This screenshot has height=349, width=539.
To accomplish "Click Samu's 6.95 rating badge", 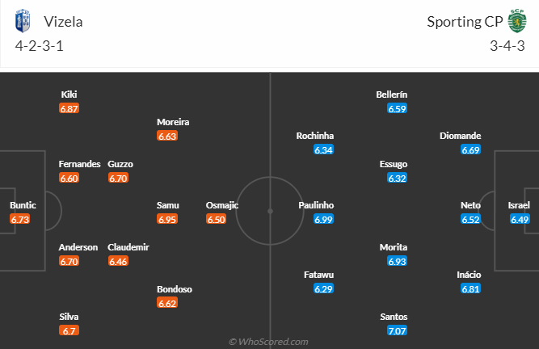I will coord(167,219).
